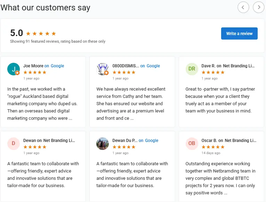
Task: Click the next reviews arrow button
Action: 259,7
